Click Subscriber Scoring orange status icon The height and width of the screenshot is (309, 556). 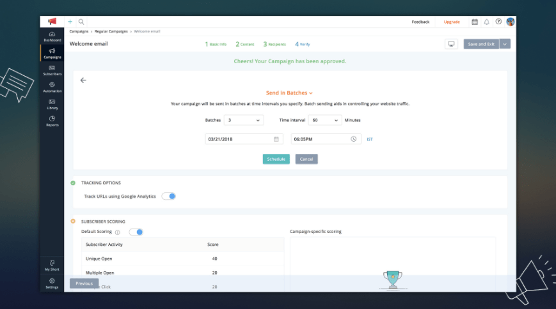click(73, 222)
